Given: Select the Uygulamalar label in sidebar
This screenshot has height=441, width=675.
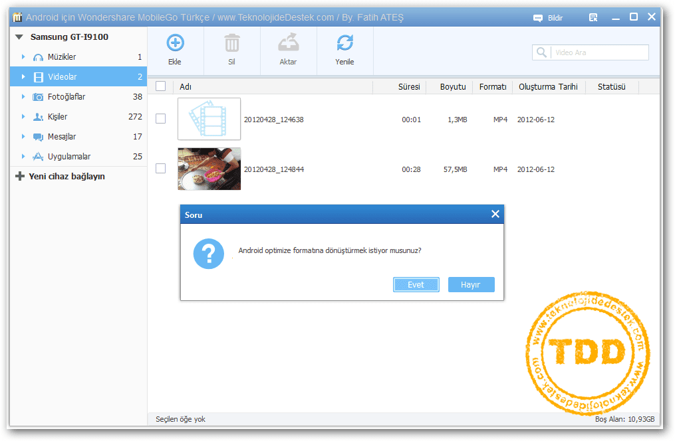Looking at the screenshot, I should [69, 157].
